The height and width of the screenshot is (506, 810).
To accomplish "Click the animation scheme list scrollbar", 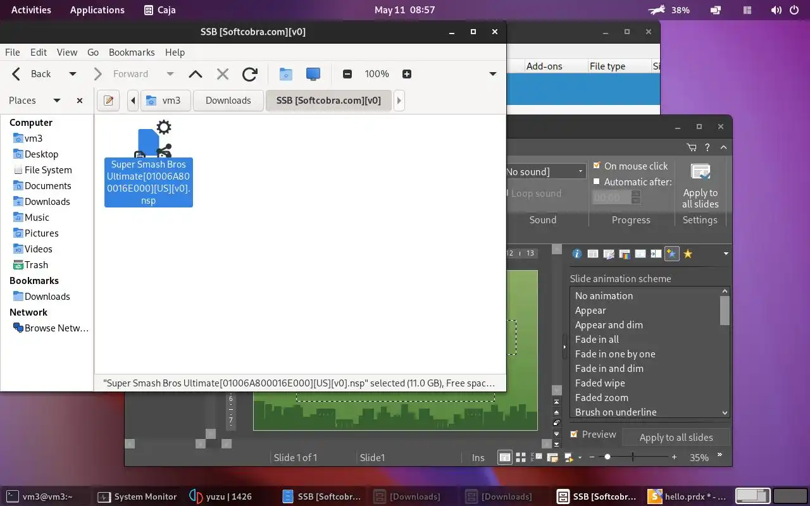I will 725,311.
